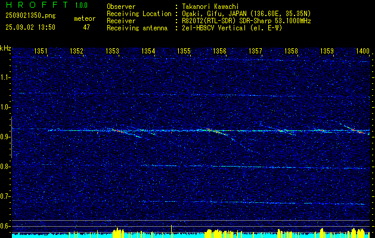This screenshot has height=238, width=375.
Task: Click the tall yellow spike below 1355
Action: [x=172, y=231]
